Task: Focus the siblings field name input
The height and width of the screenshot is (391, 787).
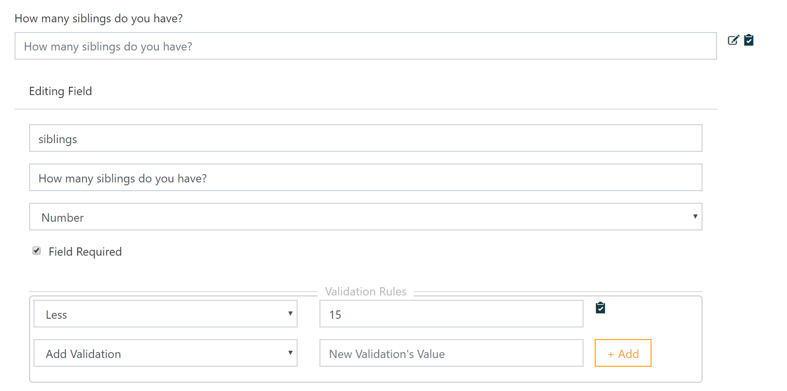Action: pyautogui.click(x=366, y=138)
